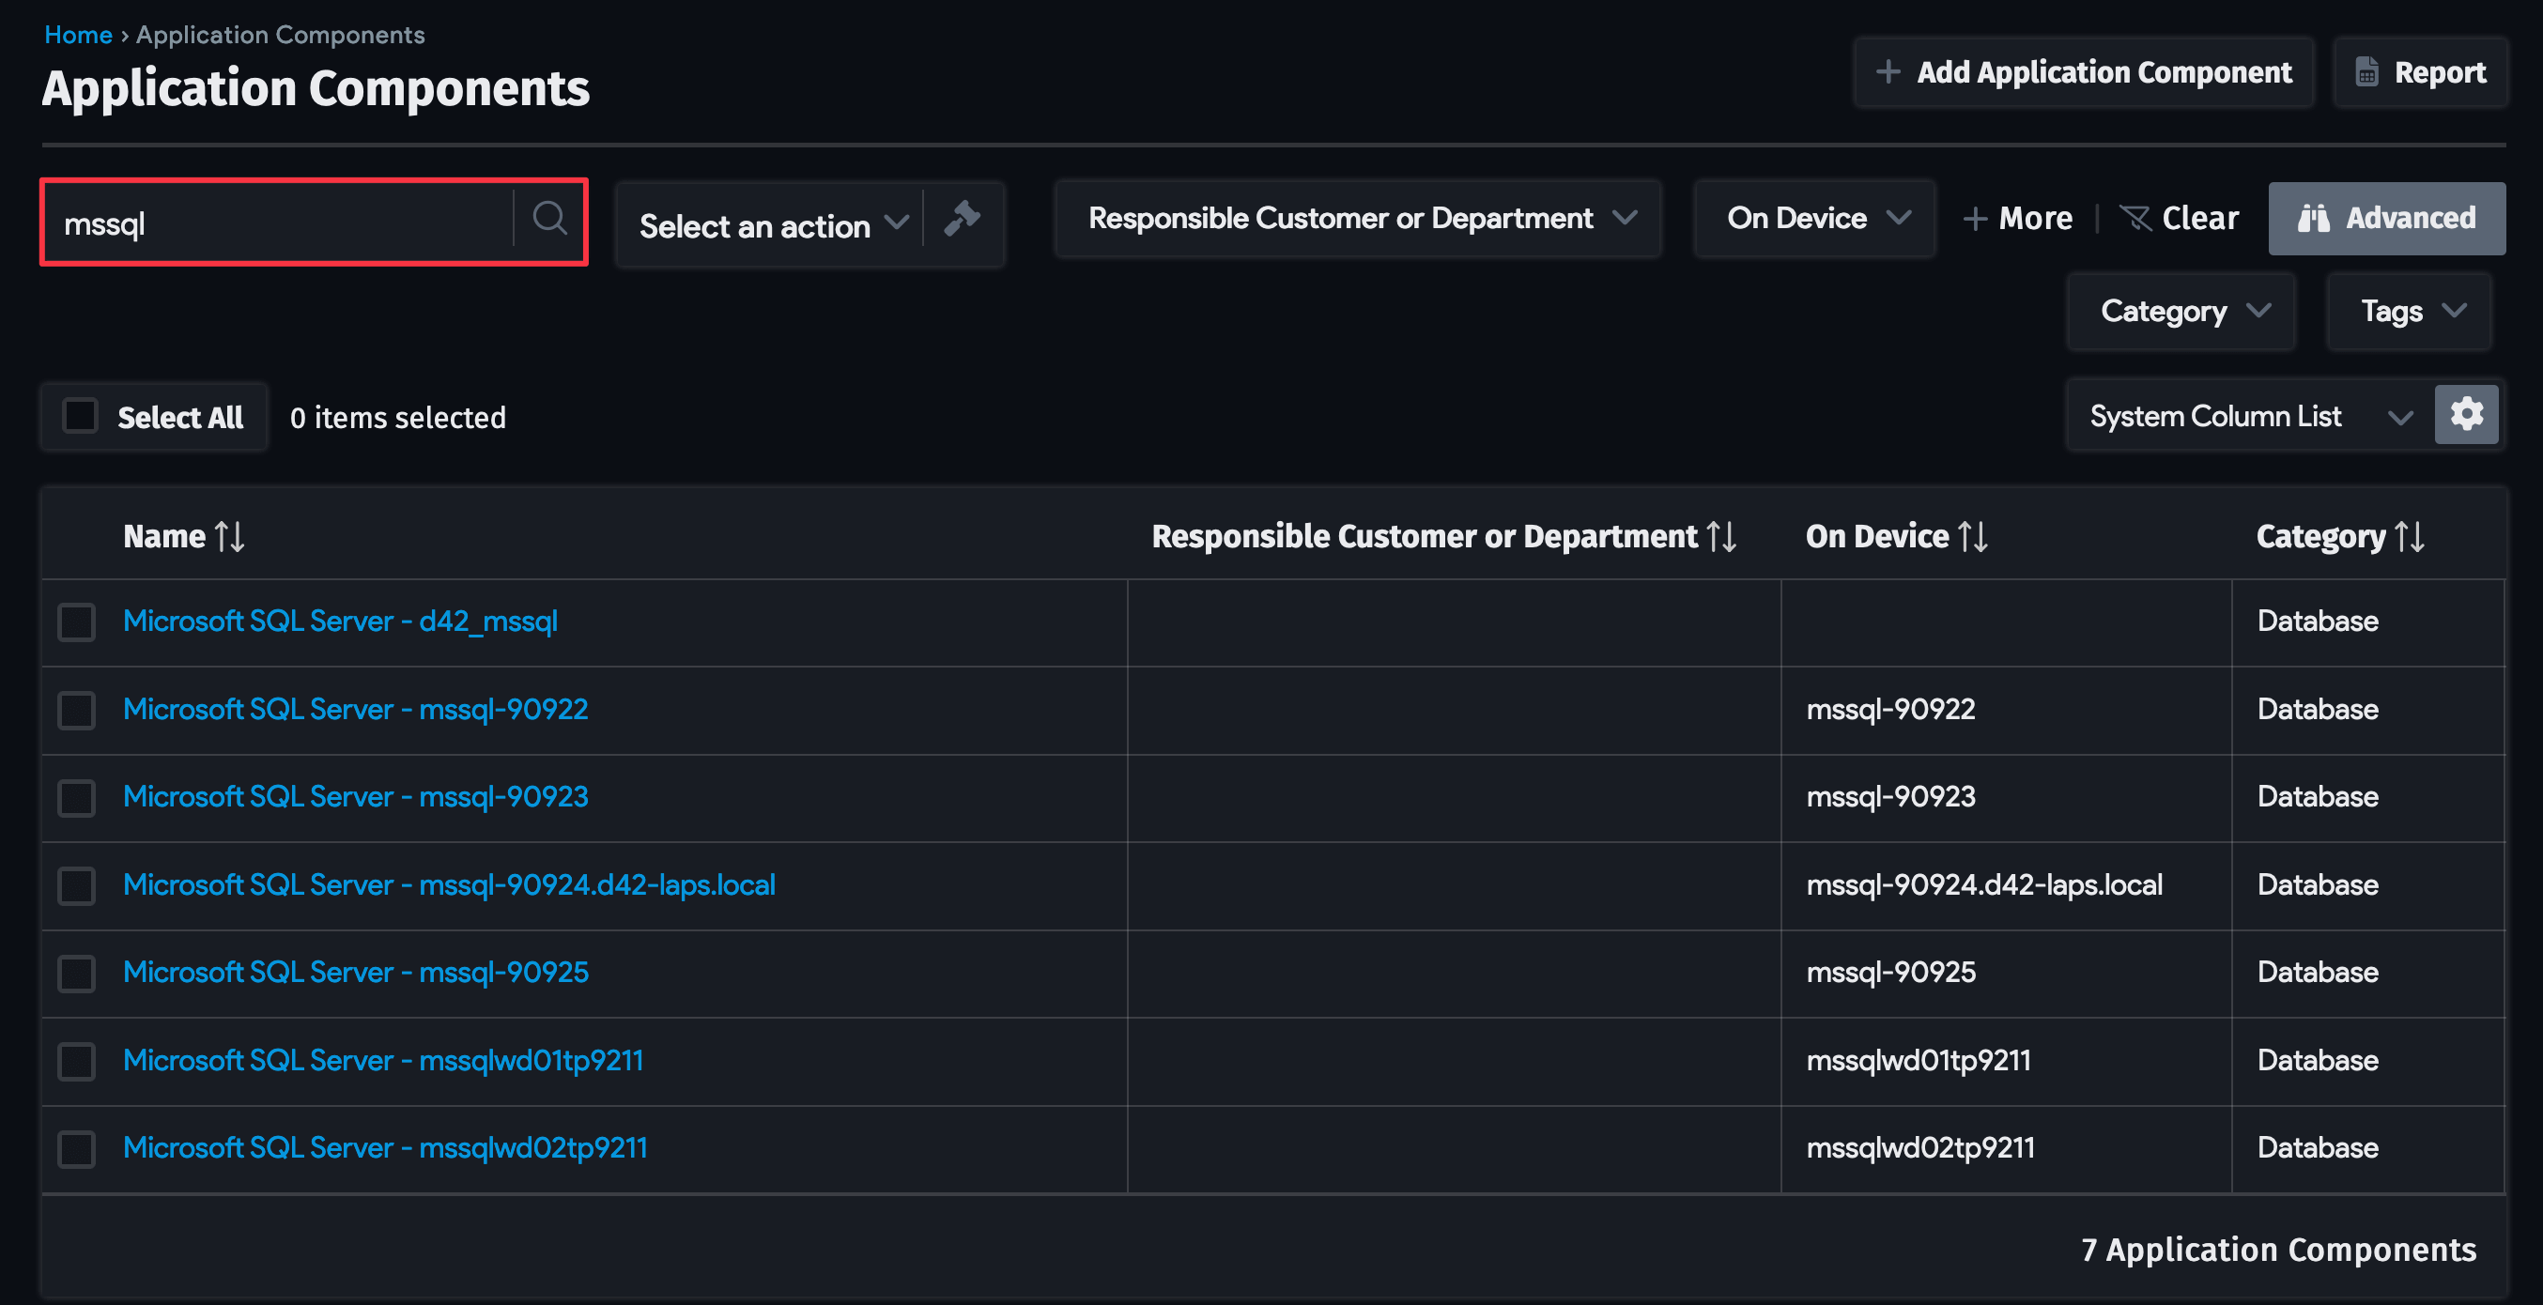The image size is (2543, 1305).
Task: Open Advanced search via binoculars icon
Action: (x=2318, y=218)
